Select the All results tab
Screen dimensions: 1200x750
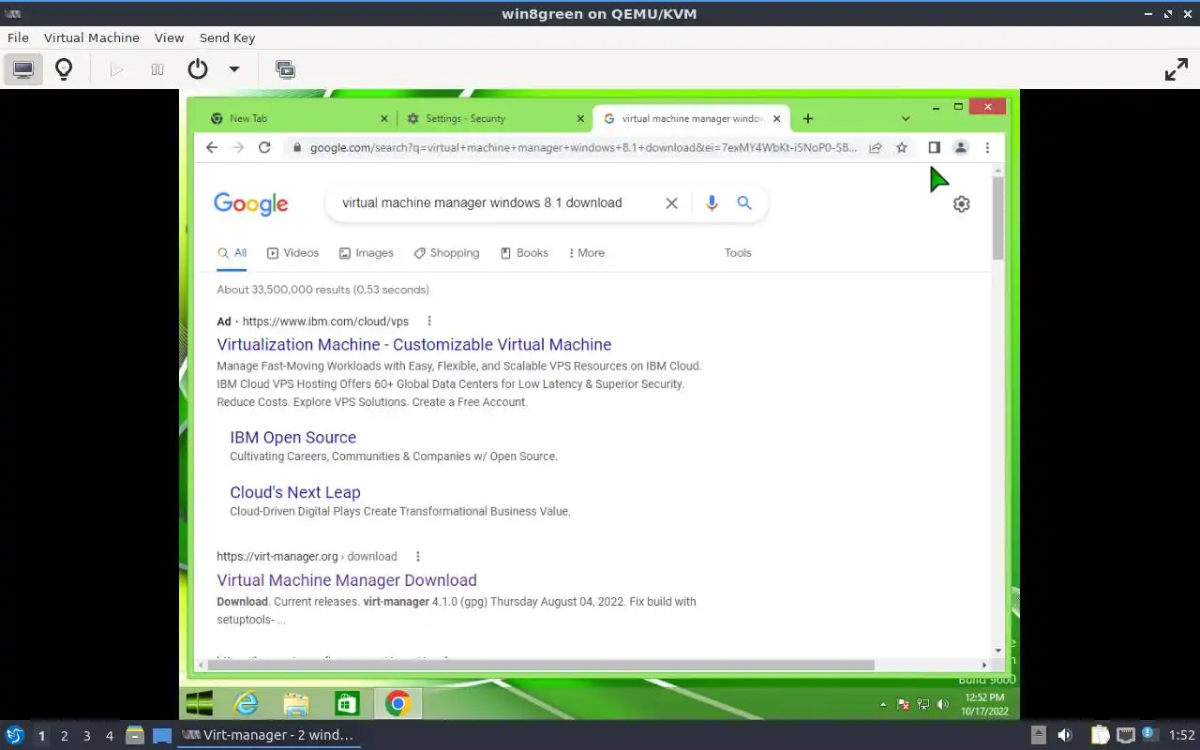pos(232,253)
